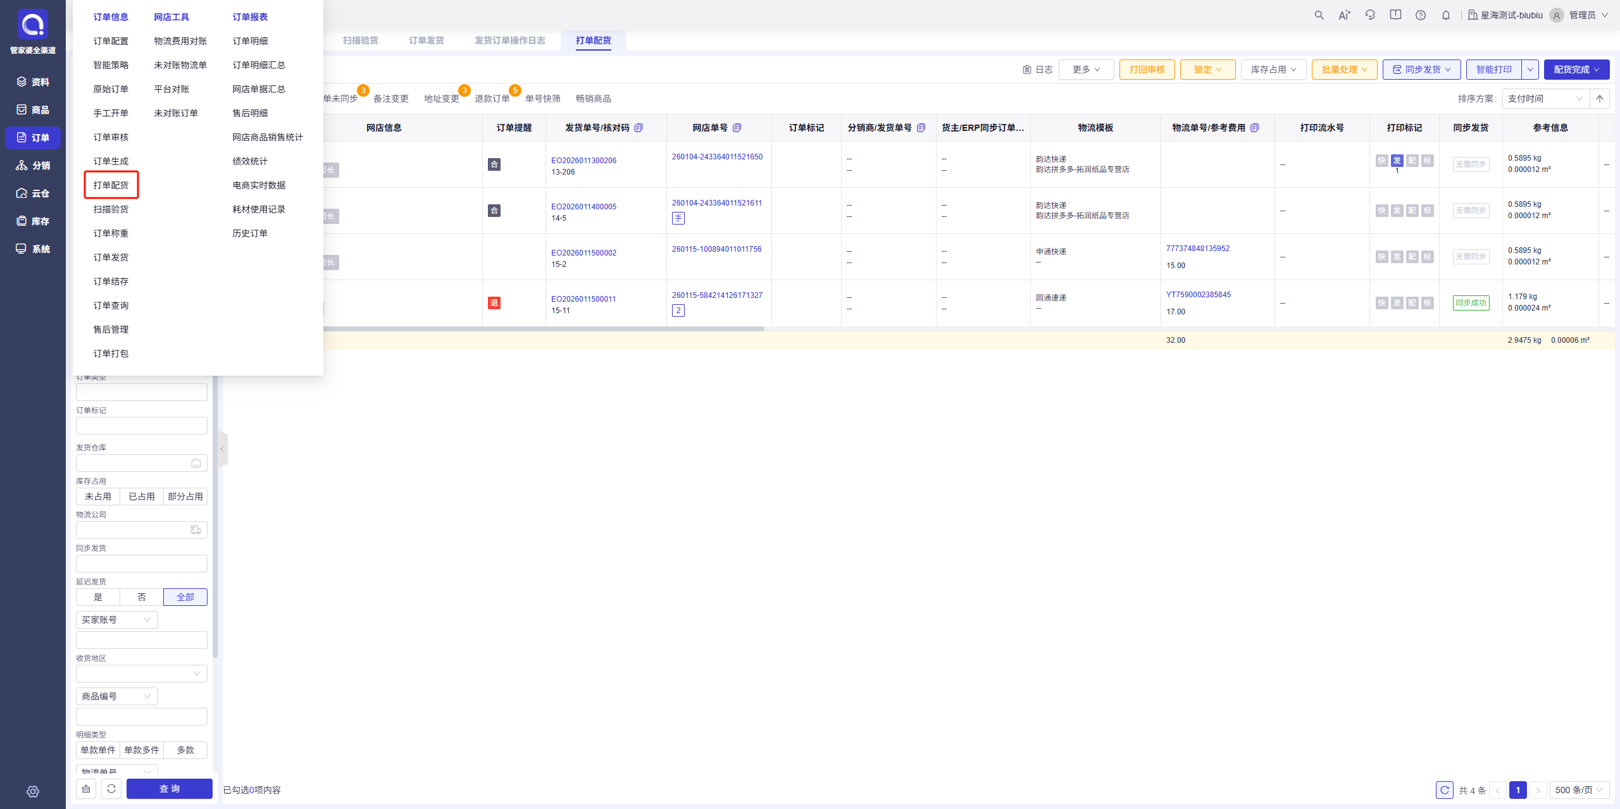
Task: Open tracking number 777374848135952
Action: tap(1198, 249)
